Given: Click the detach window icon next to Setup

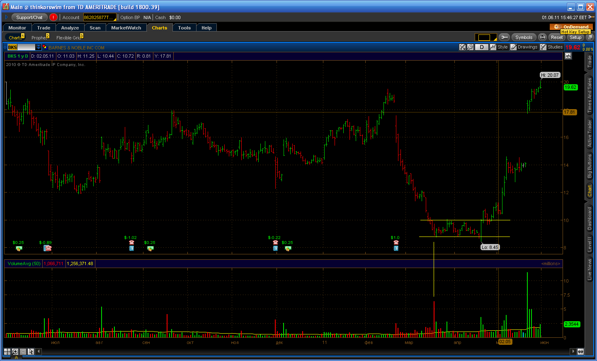Looking at the screenshot, I should pyautogui.click(x=590, y=37).
